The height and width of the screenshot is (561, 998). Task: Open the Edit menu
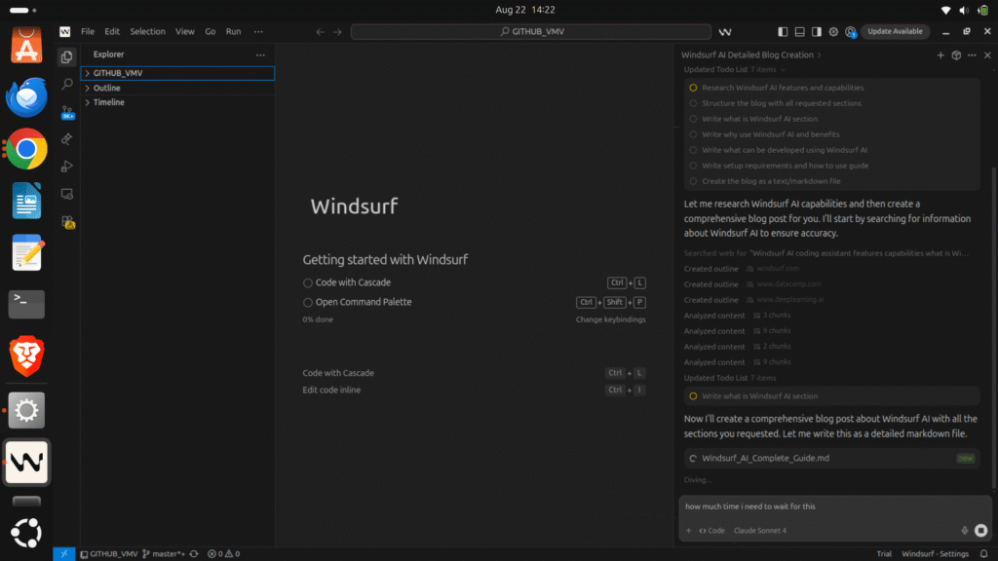112,32
